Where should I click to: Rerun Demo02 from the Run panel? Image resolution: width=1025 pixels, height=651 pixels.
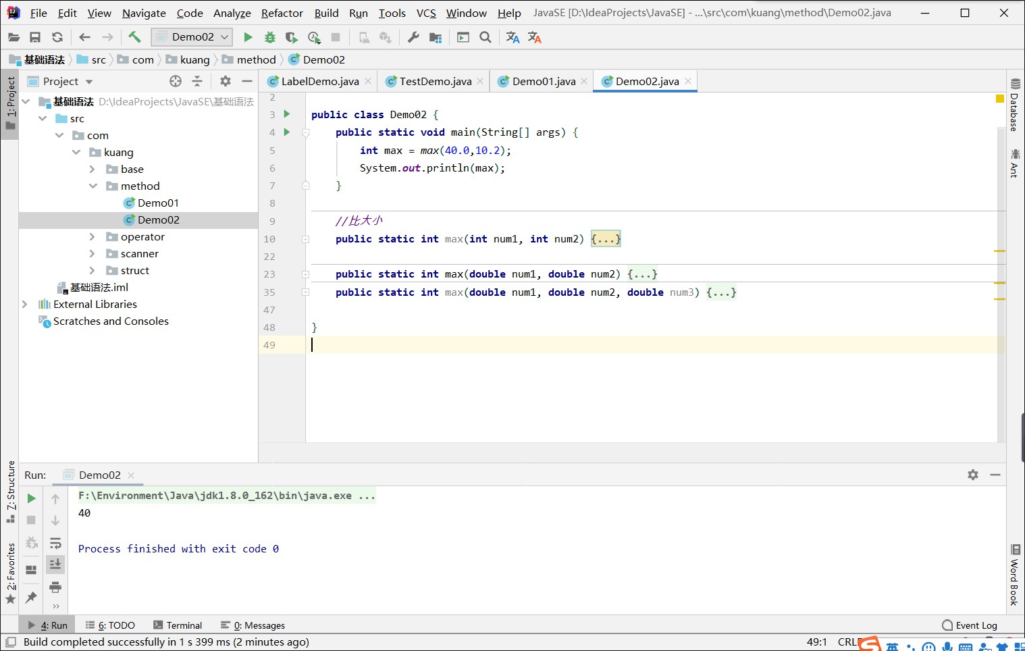31,498
